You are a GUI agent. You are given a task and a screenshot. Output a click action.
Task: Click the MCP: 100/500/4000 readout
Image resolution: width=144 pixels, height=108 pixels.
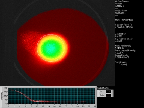pyautogui.click(x=124, y=20)
